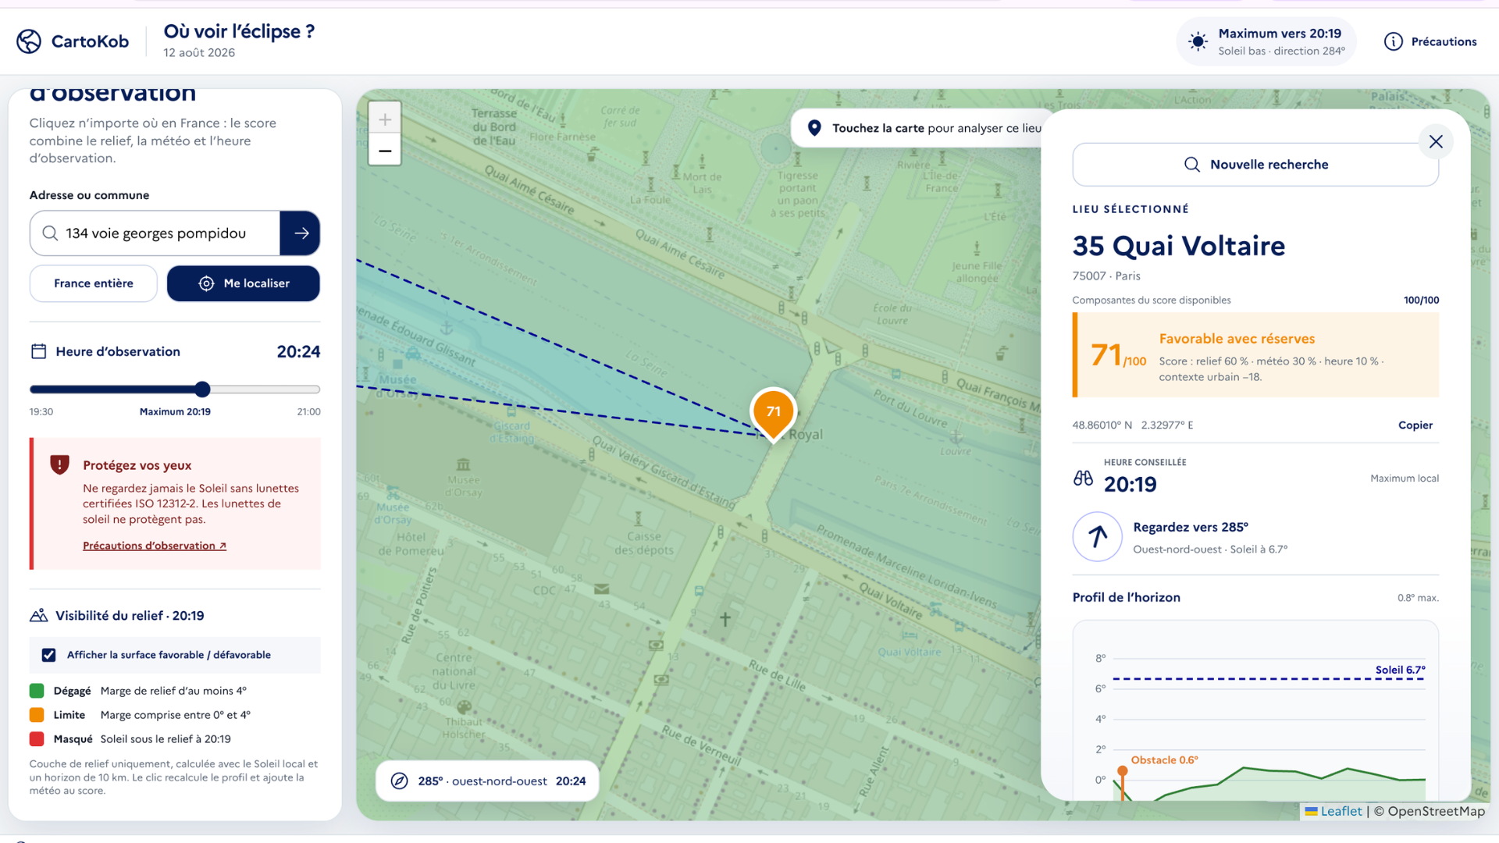Zoom in on the map

pyautogui.click(x=385, y=119)
